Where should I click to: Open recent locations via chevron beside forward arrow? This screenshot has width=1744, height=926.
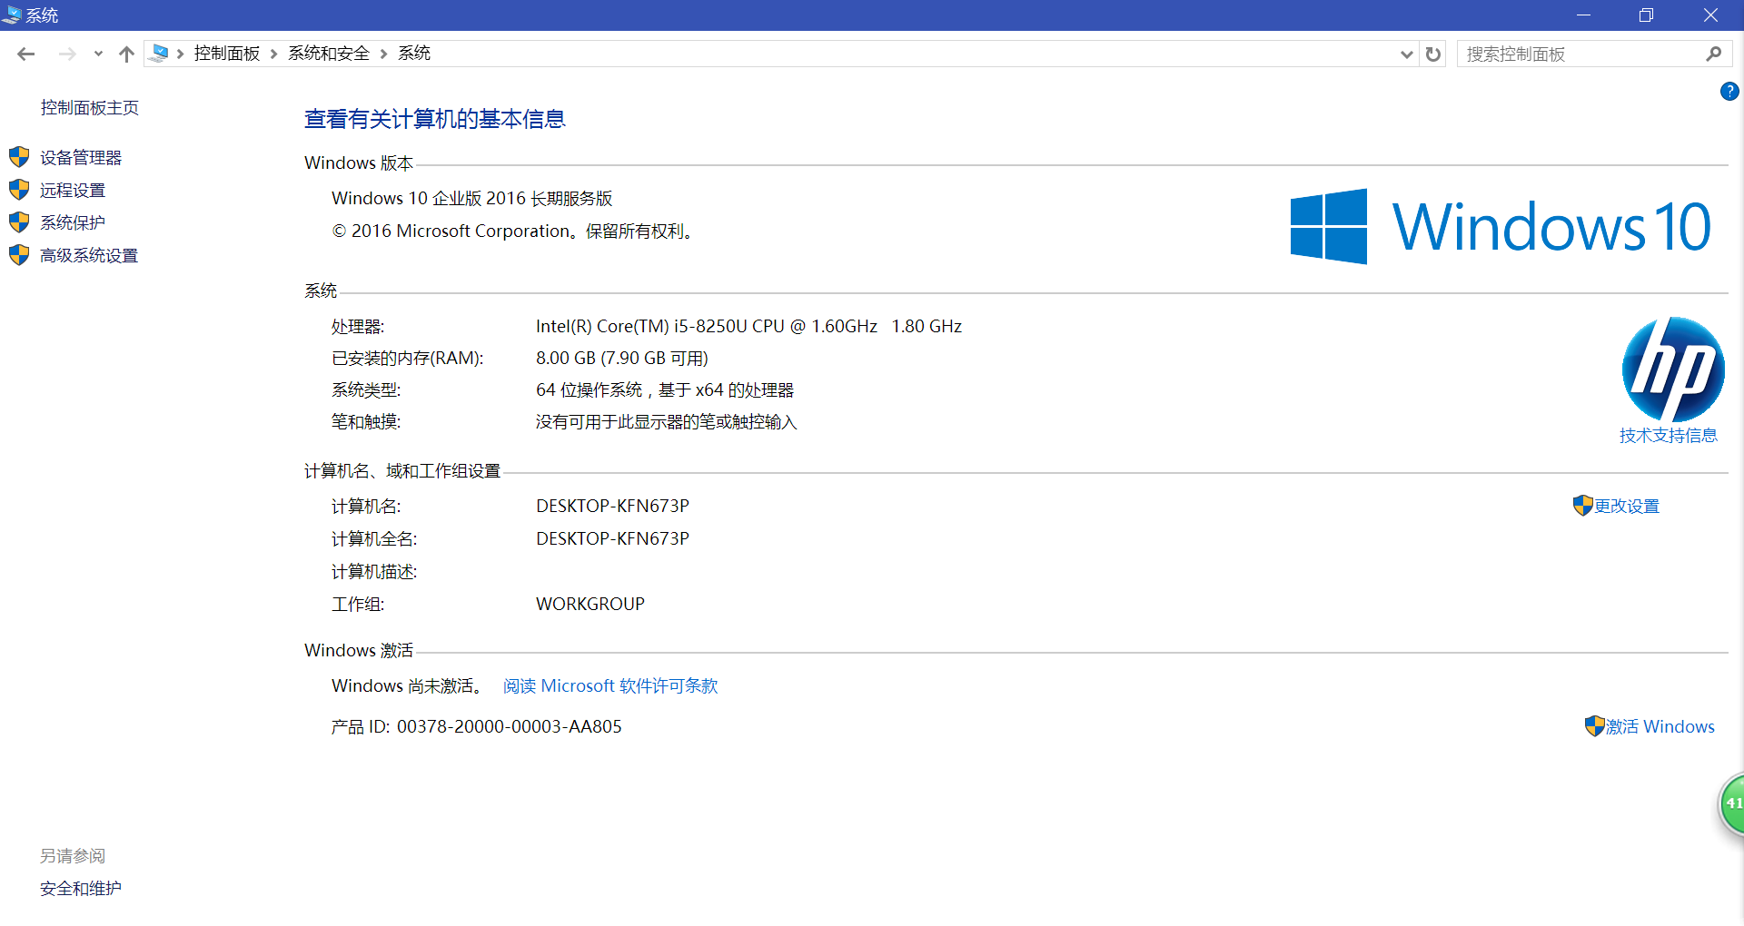[x=98, y=54]
